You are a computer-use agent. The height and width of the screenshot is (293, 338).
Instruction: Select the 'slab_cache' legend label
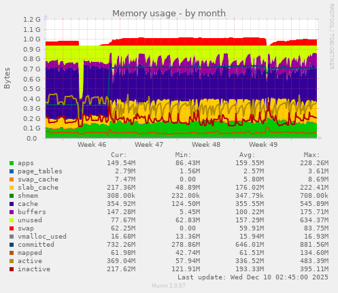[x=38, y=188]
